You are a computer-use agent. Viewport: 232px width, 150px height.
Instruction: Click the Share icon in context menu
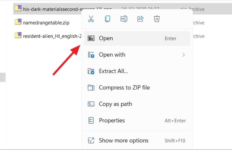click(140, 19)
